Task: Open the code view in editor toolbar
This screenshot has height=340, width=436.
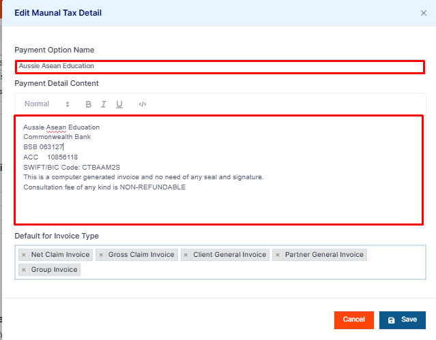Action: (x=143, y=104)
